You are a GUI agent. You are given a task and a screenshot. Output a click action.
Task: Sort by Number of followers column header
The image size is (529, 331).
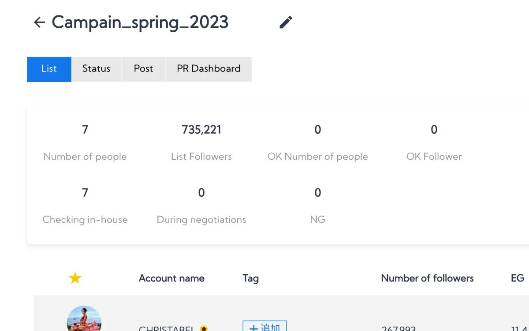point(427,278)
